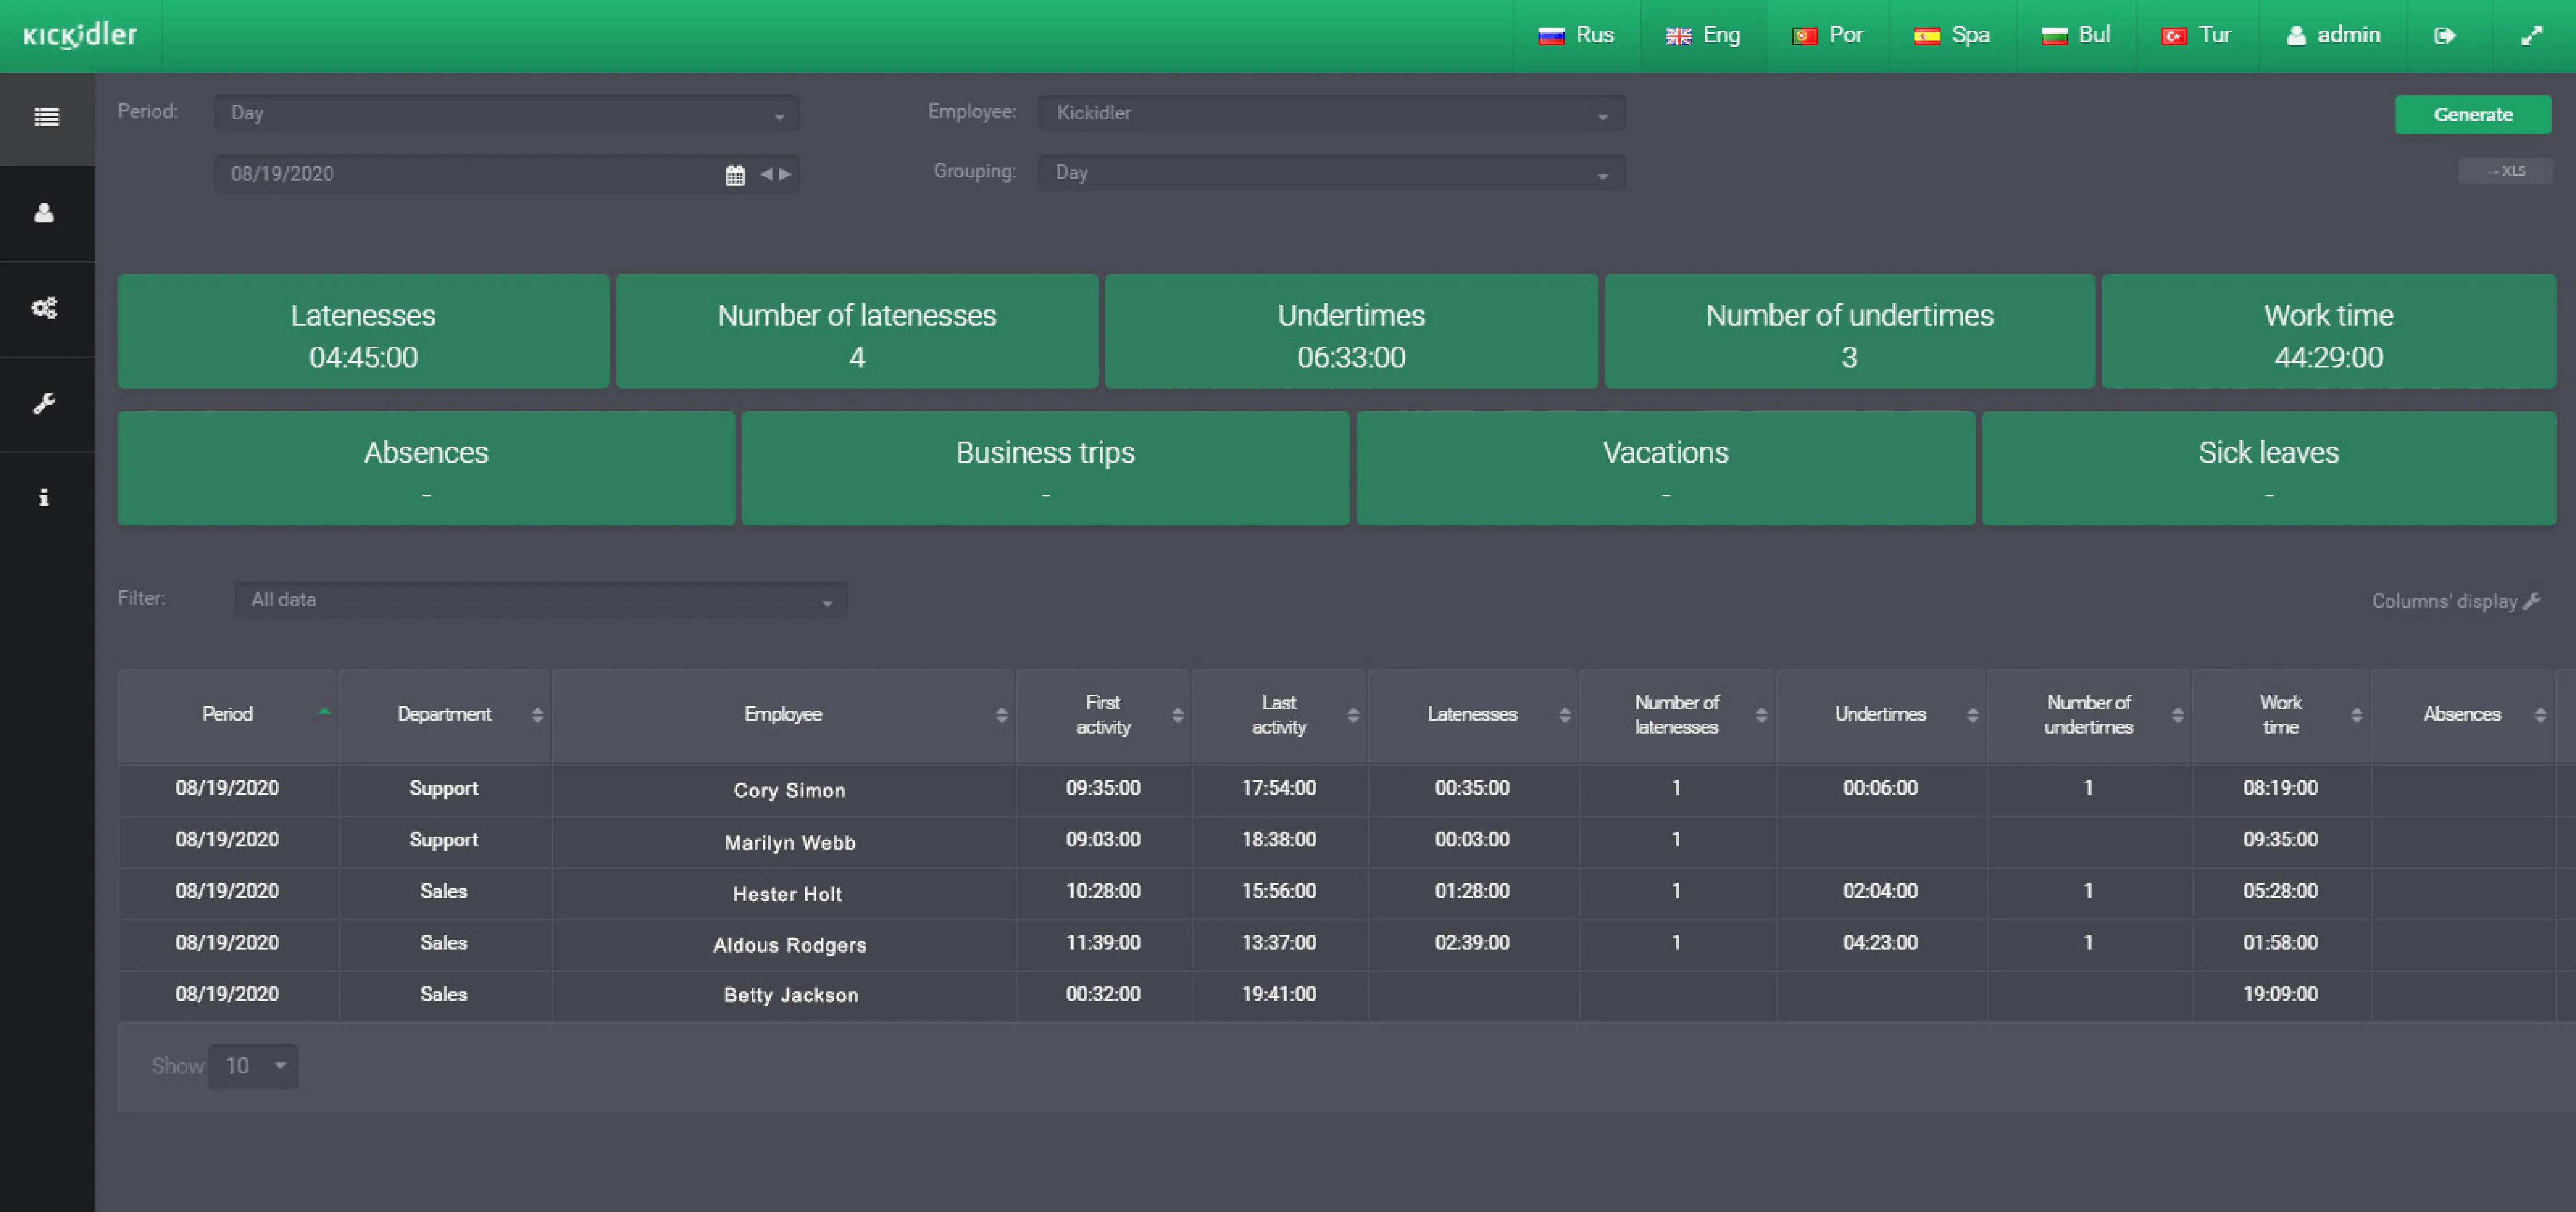
Task: Go to the next day arrow
Action: click(x=785, y=174)
